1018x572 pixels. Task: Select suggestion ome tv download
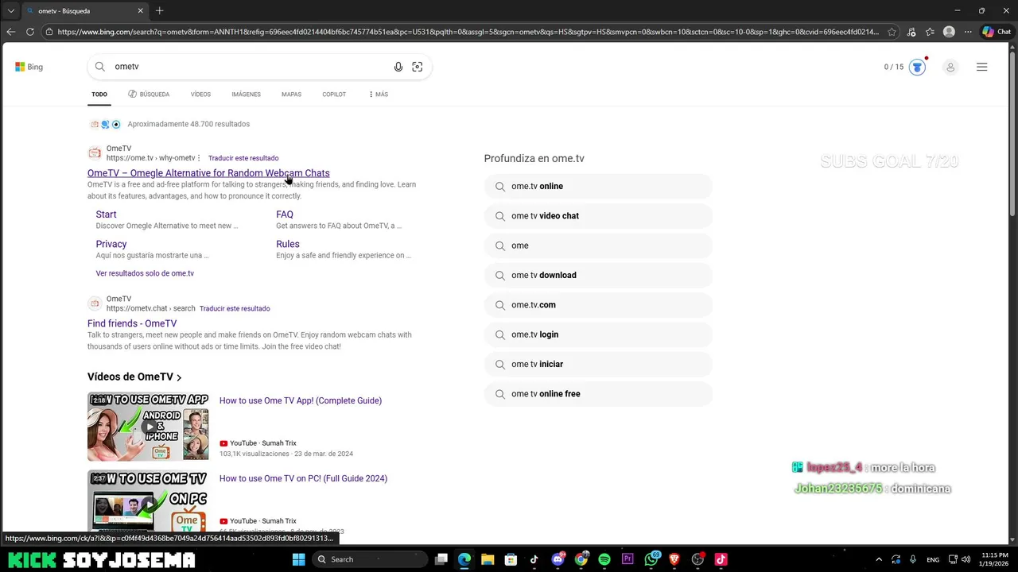tap(598, 275)
